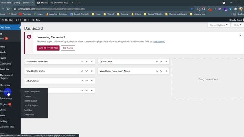Open the Screen Options dropdown
This screenshot has height=137, width=244.
(x=219, y=25)
